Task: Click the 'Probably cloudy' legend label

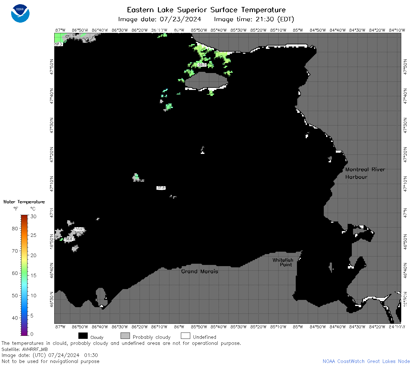Action: pos(152,337)
